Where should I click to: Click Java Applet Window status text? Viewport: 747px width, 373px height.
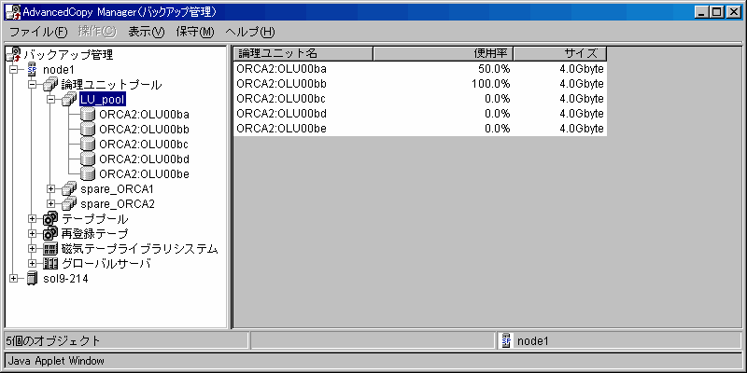56,361
